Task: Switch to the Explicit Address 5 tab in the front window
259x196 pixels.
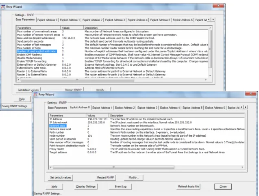Action: click(x=192, y=108)
